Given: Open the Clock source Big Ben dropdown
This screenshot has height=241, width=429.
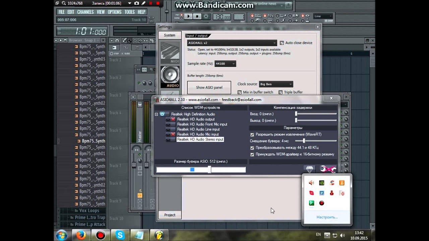Looking at the screenshot, I should (x=276, y=84).
